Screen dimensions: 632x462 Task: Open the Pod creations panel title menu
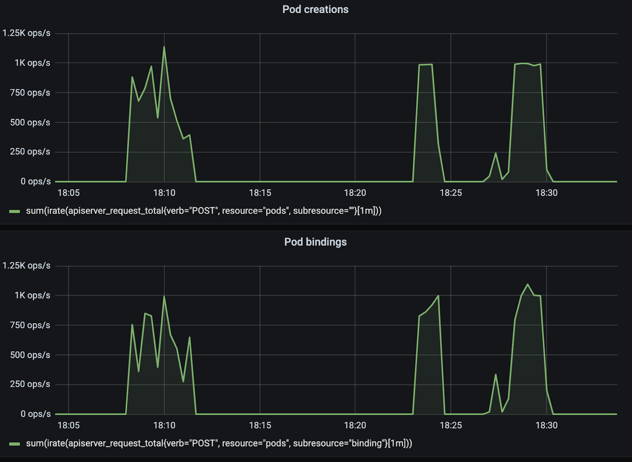315,9
